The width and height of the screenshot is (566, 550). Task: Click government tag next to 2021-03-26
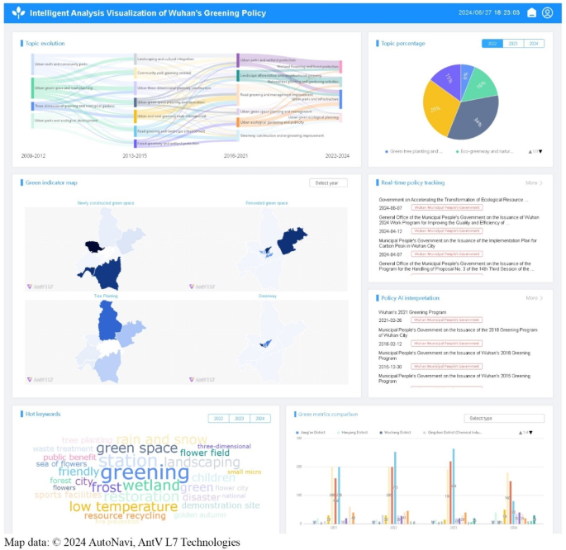[447, 320]
